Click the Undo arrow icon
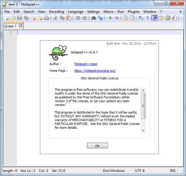 coord(78,18)
